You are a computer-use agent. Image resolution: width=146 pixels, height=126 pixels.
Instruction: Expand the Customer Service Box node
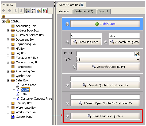click(x=8, y=35)
